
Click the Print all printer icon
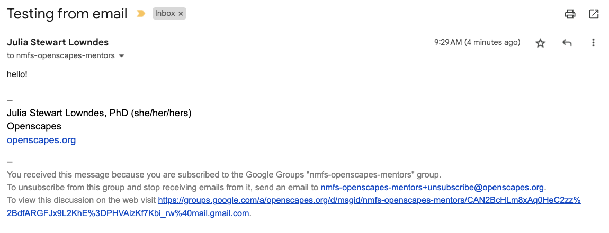570,14
